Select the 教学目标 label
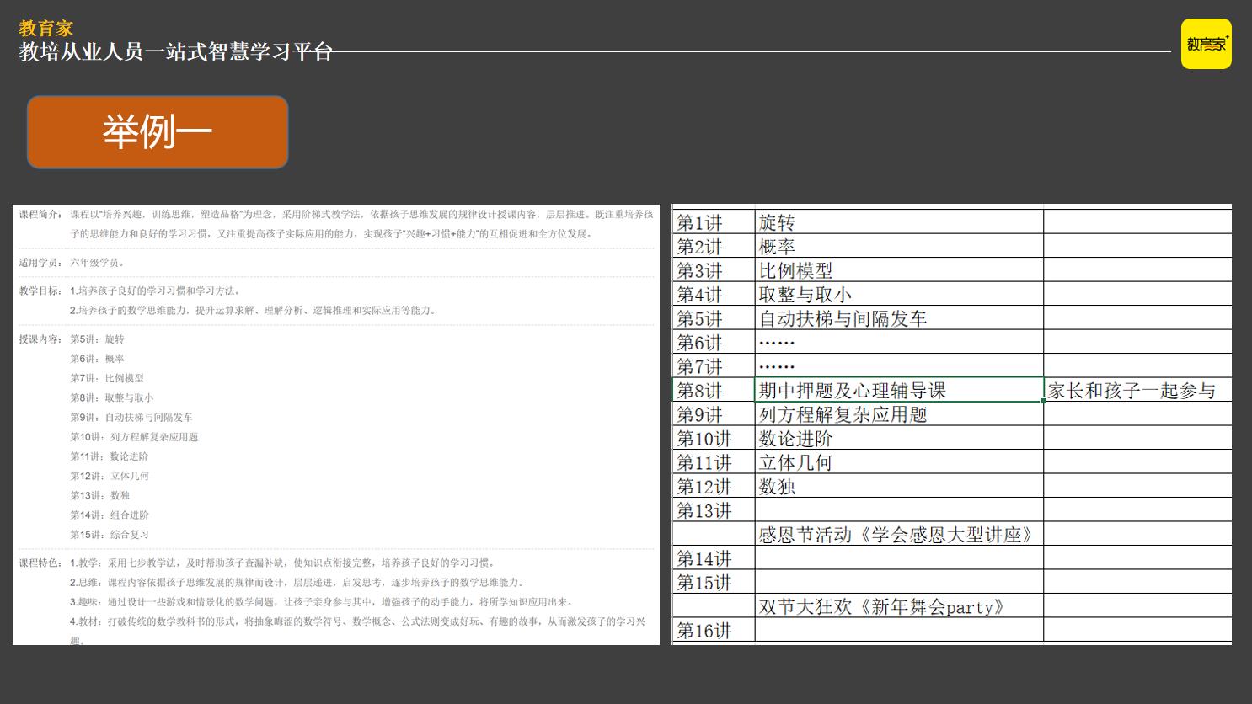Screen dimensions: 1252x704 pyautogui.click(x=38, y=292)
